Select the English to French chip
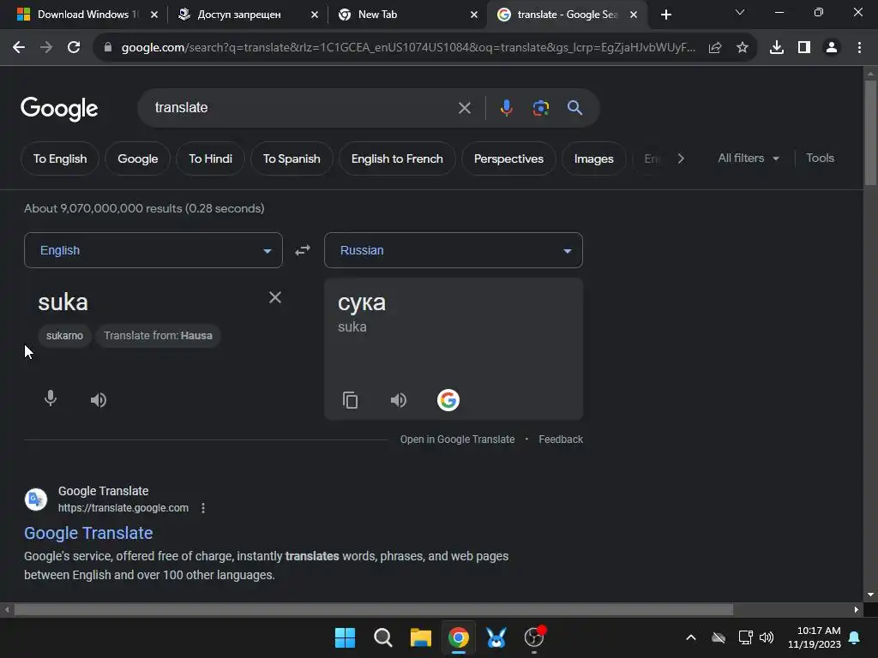The image size is (878, 658). [x=397, y=159]
